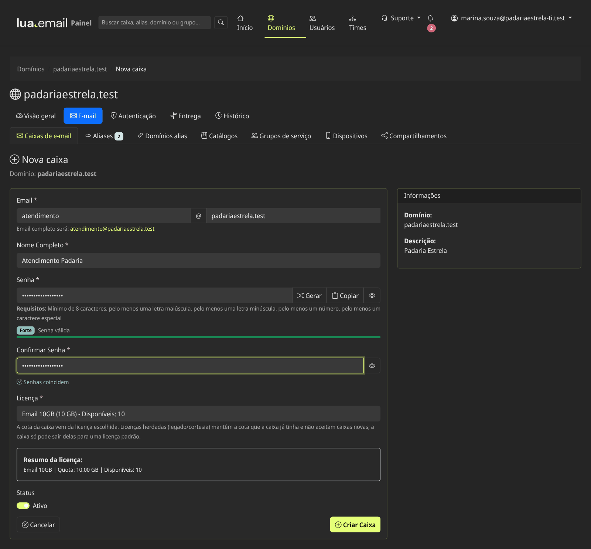
Task: Click the password strength progress bar
Action: tap(198, 337)
